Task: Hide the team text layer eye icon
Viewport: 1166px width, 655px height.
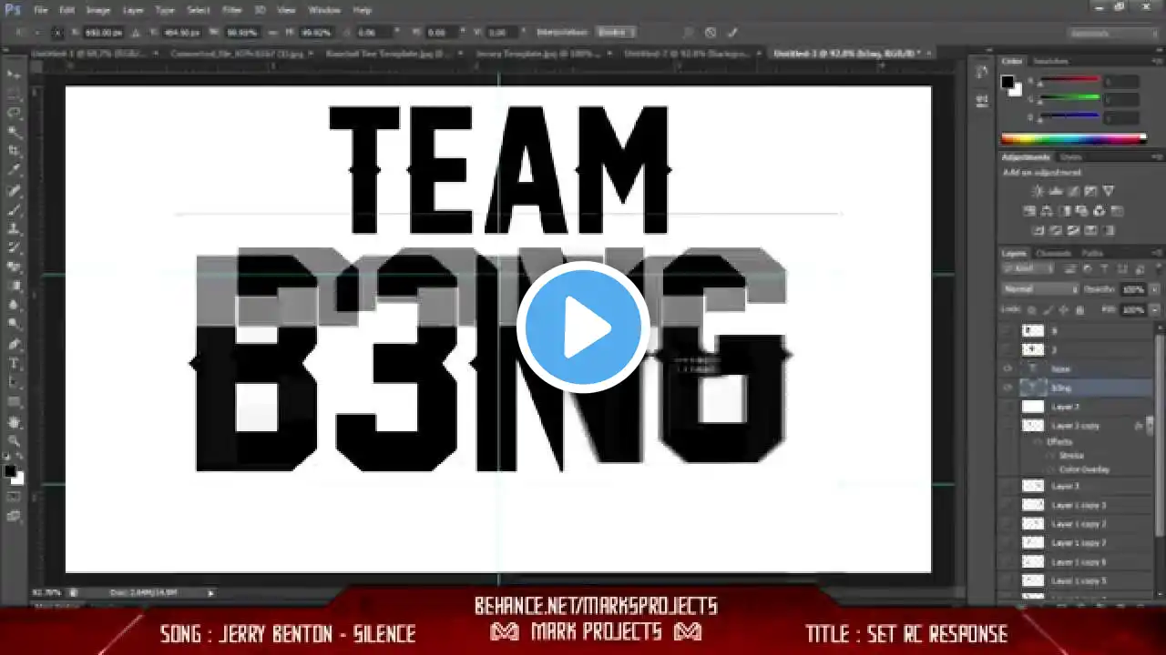Action: click(x=1007, y=368)
